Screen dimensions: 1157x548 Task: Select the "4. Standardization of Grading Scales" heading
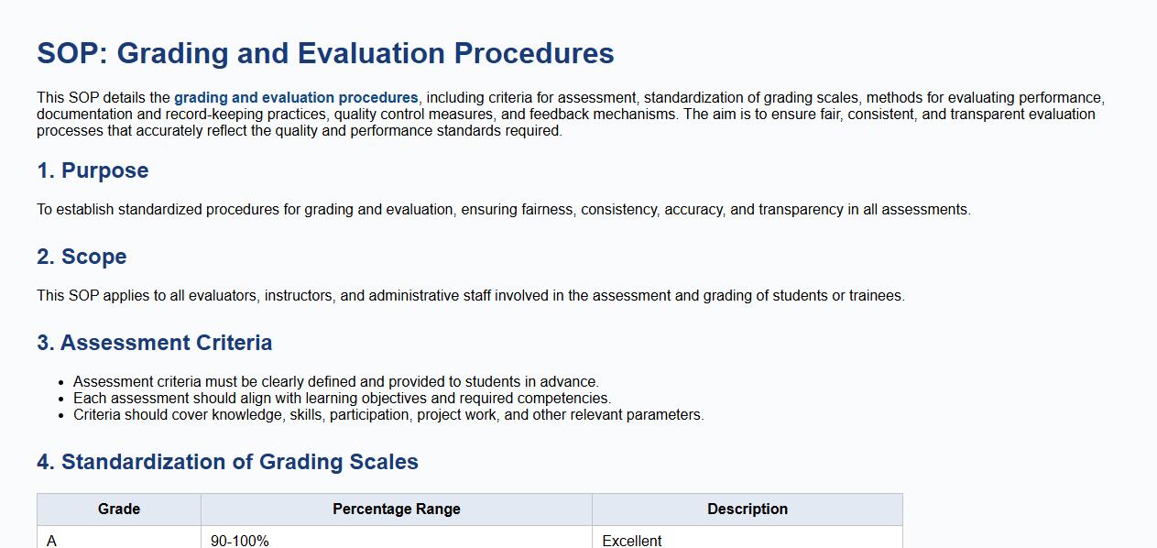(227, 462)
